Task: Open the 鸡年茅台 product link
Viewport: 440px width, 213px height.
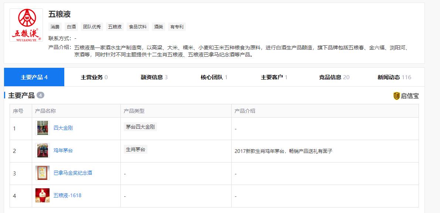Action: click(63, 150)
